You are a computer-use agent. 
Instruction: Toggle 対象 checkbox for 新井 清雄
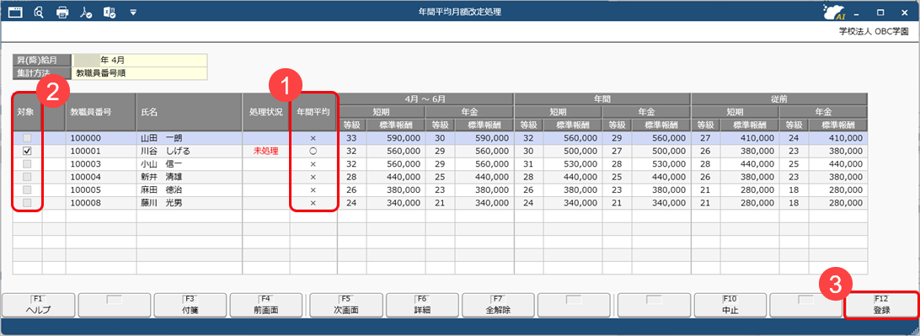click(27, 177)
